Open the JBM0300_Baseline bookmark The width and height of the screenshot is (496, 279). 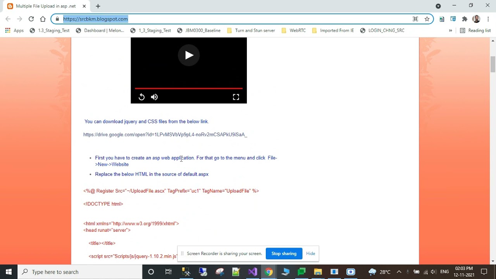199,31
